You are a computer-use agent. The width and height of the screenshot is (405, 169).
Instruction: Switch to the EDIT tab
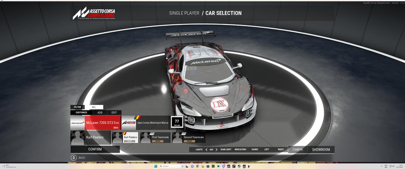point(114,113)
